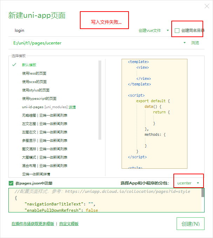The width and height of the screenshot is (213, 238).
Task: Toggle the 在pages.json中注册 checkbox
Action: (11, 183)
